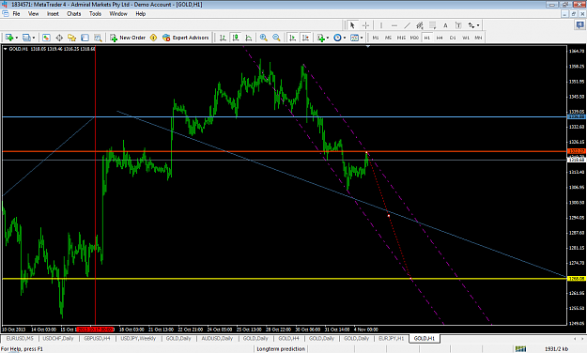Screen dimensions: 587x353
Task: Select the D1 timeframe
Action: coord(453,38)
